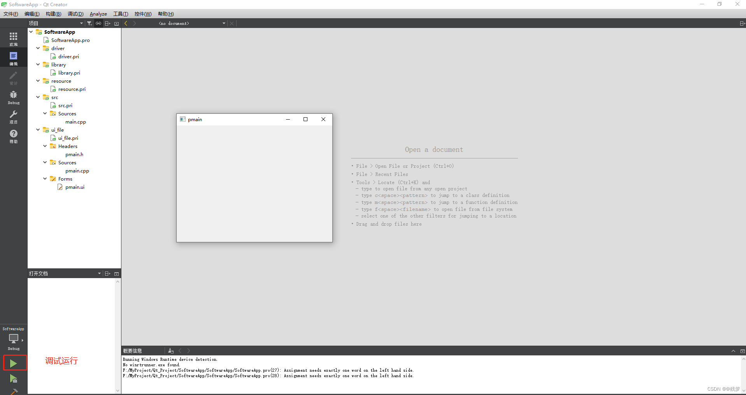
Task: Click the output pane scrollbar down arrow
Action: coord(743,390)
